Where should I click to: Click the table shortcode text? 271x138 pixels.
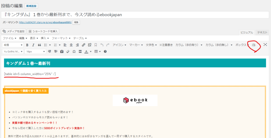coord(30,74)
